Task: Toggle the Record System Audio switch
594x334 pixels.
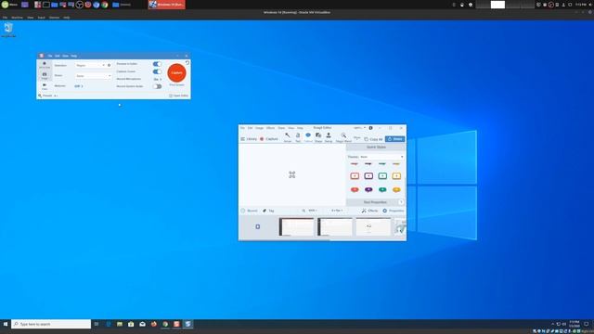Action: tap(157, 86)
